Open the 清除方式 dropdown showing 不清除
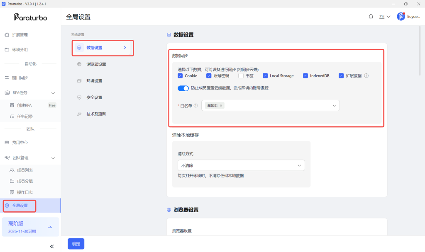 pos(241,165)
